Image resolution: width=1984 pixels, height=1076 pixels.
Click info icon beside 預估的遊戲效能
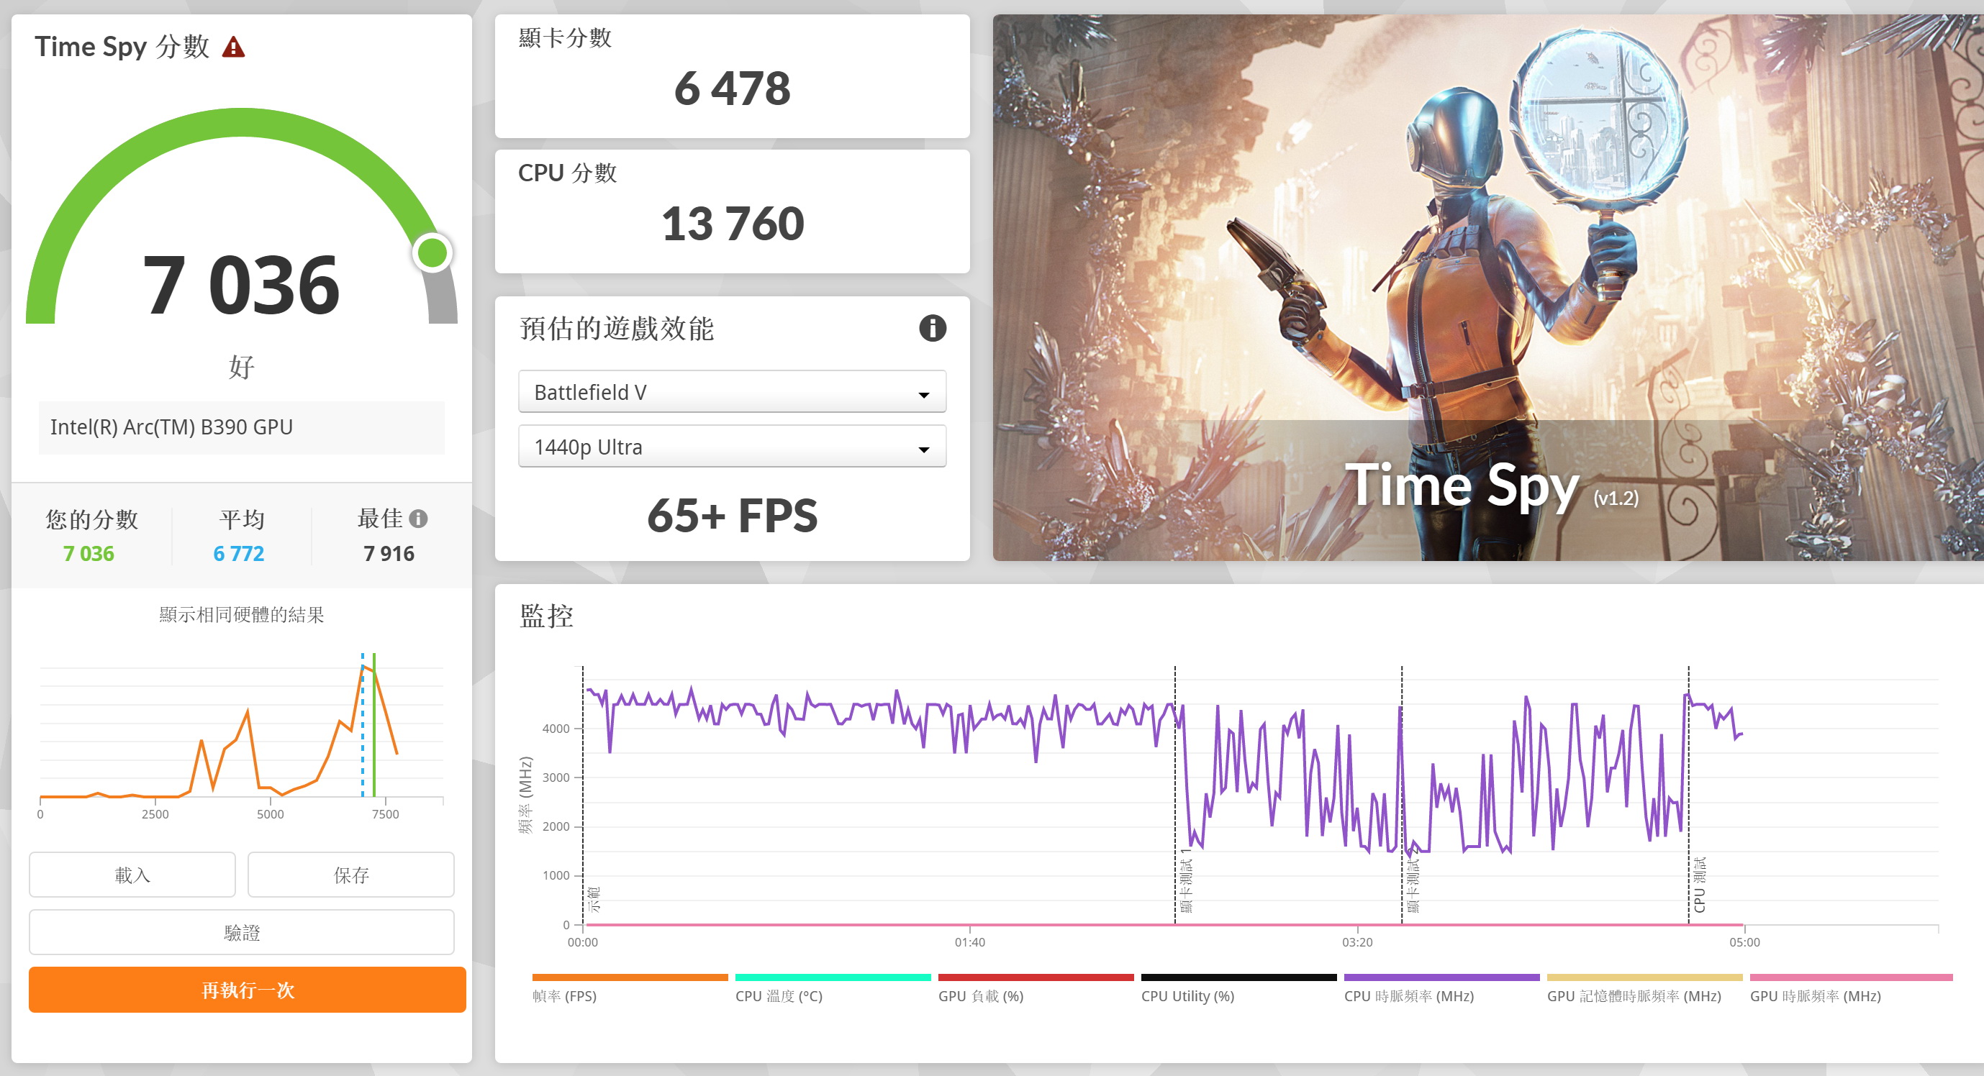pos(932,329)
